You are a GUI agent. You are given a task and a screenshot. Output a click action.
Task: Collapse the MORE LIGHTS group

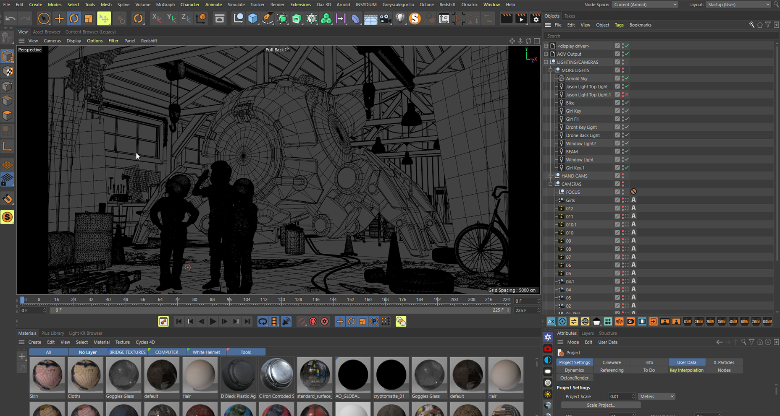tap(551, 70)
